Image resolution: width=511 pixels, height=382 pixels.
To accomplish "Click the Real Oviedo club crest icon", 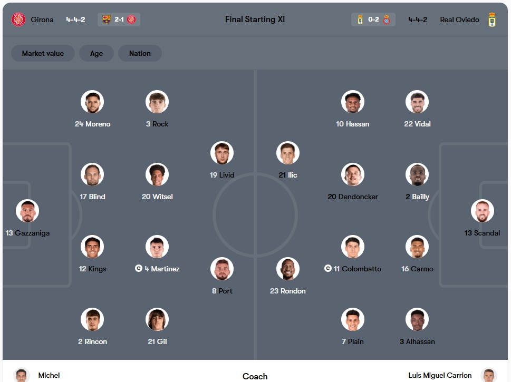I will [x=491, y=19].
